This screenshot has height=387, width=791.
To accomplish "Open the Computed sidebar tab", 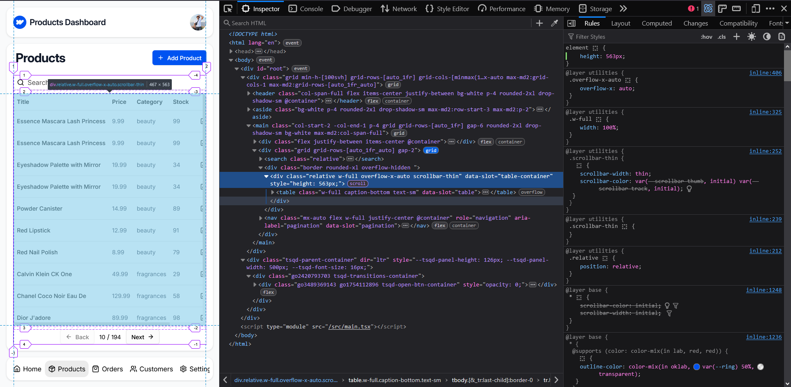I will 656,23.
